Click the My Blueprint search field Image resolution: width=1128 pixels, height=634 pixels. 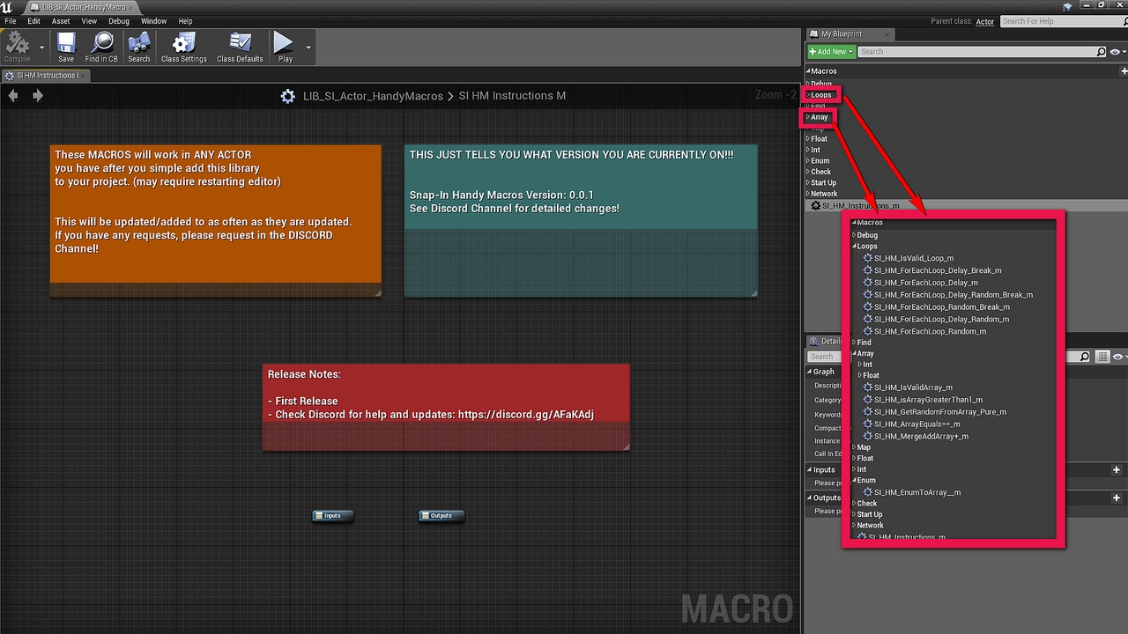[976, 52]
